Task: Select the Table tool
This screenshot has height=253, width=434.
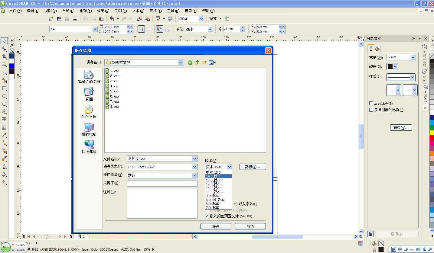Action: coord(4,127)
